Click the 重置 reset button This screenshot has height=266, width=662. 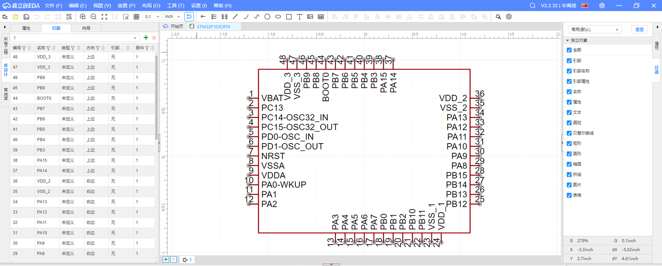pos(640,30)
